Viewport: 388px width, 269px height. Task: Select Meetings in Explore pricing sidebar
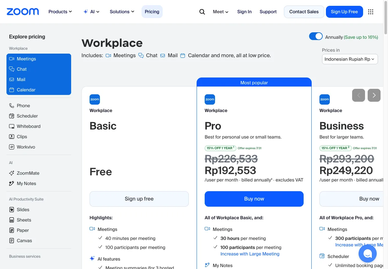(x=39, y=59)
